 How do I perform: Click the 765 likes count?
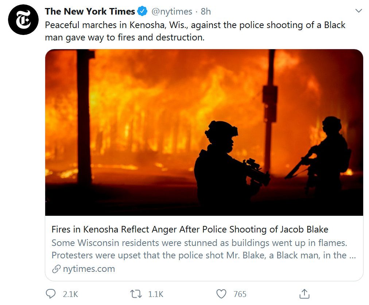click(240, 294)
